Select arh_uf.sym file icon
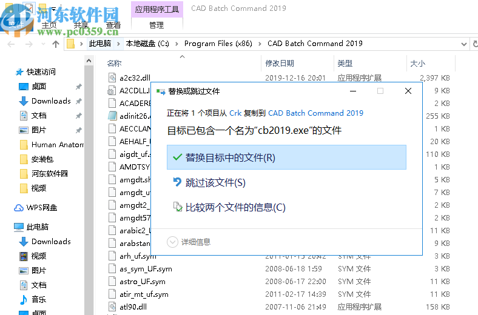This screenshot has width=478, height=315. [x=112, y=256]
